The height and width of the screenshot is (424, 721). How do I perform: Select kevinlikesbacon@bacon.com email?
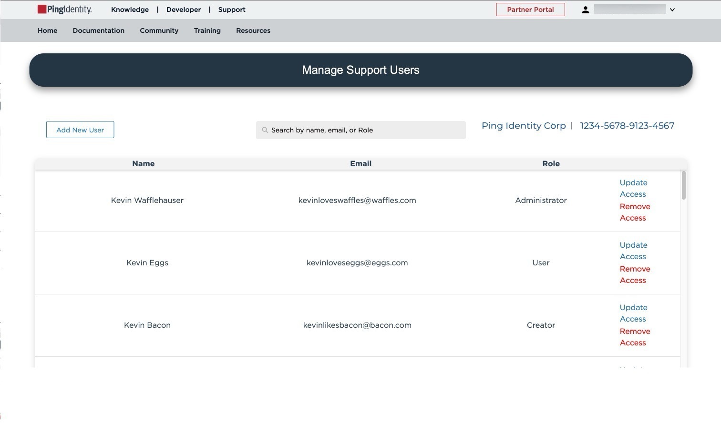click(x=357, y=325)
